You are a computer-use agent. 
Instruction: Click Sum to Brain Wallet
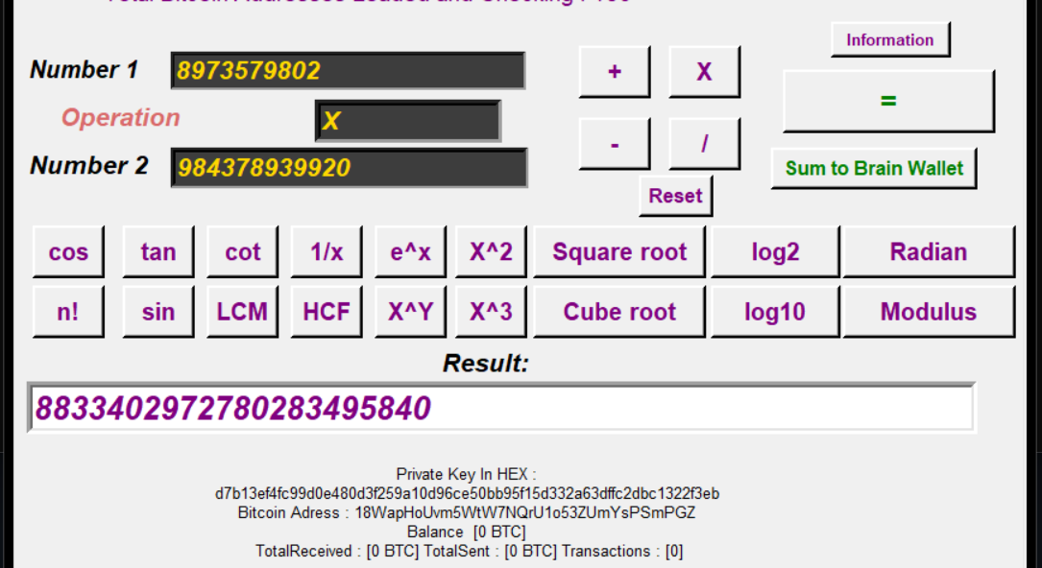click(874, 169)
